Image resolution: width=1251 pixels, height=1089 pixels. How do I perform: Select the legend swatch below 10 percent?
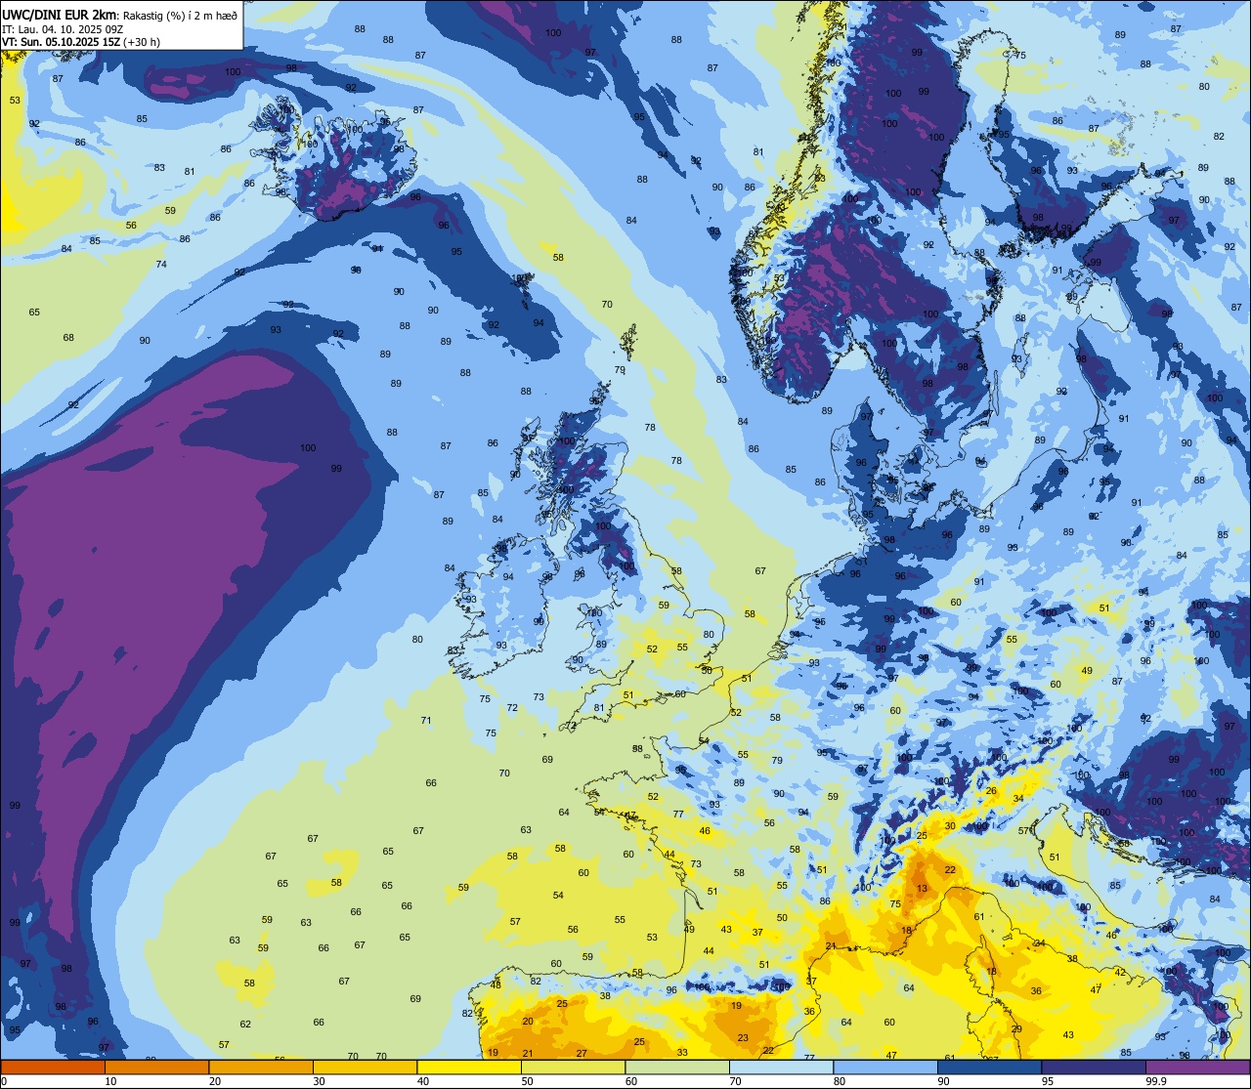(x=53, y=1067)
